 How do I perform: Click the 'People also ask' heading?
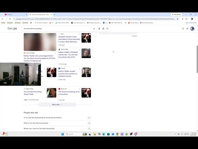pyautogui.click(x=31, y=113)
